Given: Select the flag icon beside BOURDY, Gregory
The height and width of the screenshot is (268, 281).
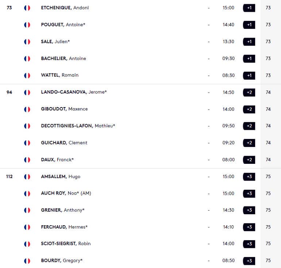Looking at the screenshot, I should [27, 261].
